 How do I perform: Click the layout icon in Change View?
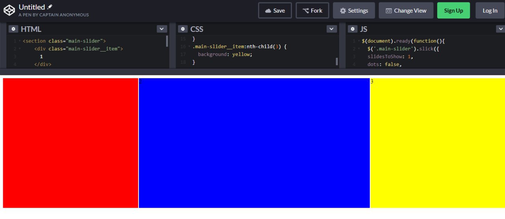[x=389, y=11]
